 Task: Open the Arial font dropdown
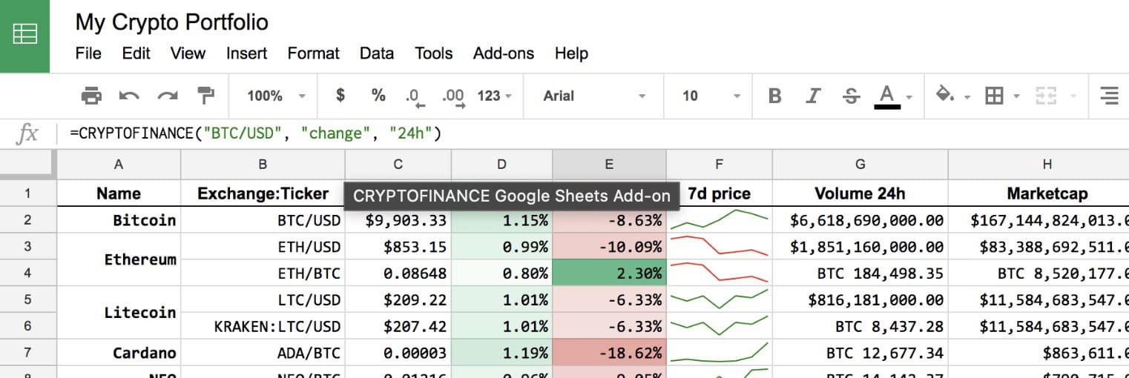click(x=593, y=96)
